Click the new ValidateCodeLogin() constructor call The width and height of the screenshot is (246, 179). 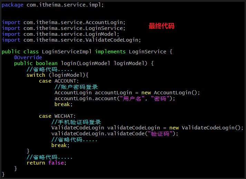[206, 128]
